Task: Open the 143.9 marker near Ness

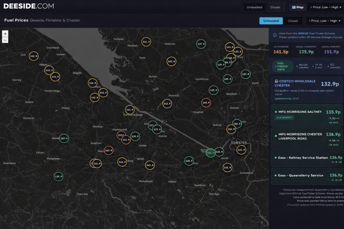Action: pyautogui.click(x=171, y=61)
